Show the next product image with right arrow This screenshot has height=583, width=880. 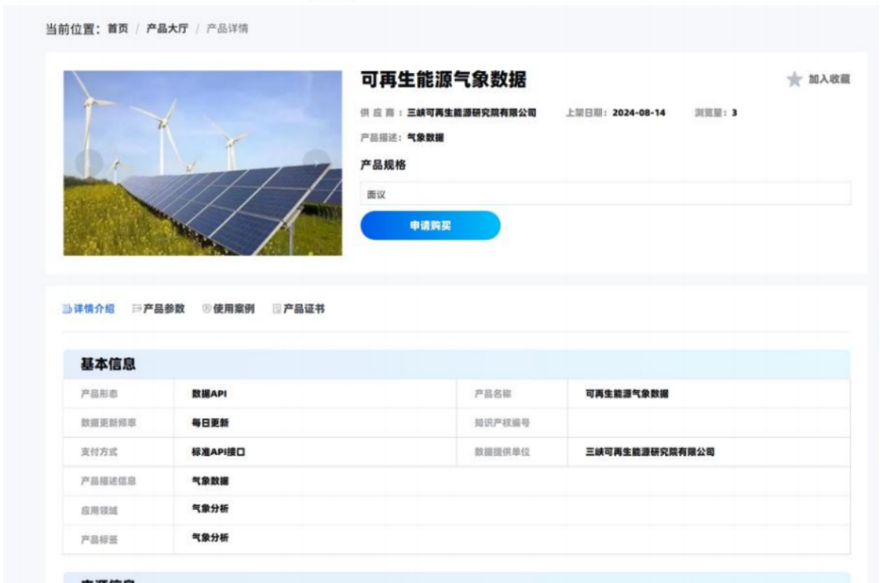tap(317, 163)
